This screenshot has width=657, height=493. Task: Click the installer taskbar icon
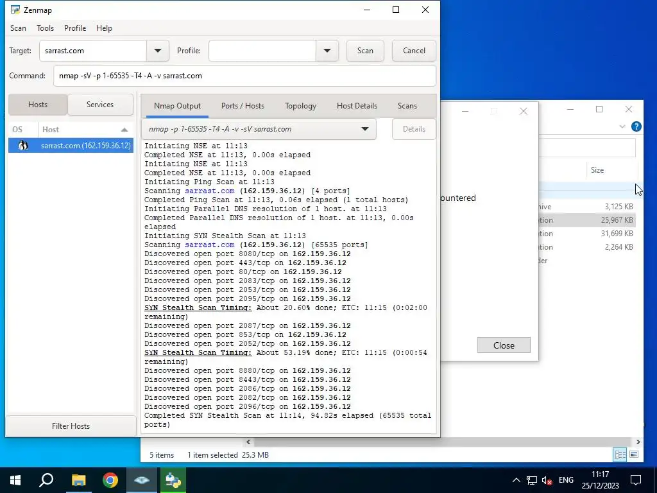[x=173, y=480]
